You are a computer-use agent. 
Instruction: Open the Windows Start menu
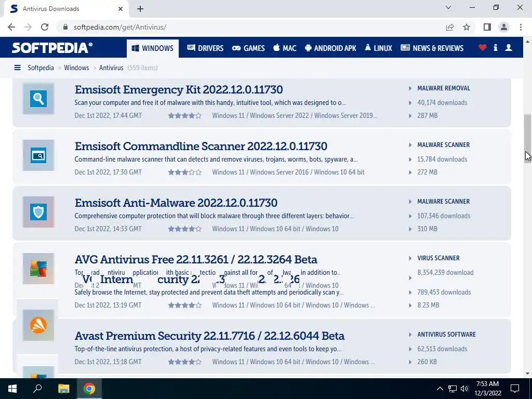(x=12, y=389)
